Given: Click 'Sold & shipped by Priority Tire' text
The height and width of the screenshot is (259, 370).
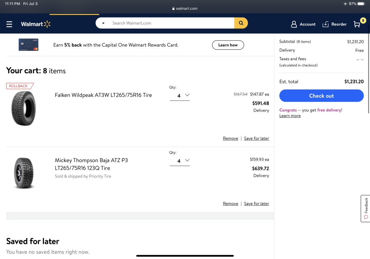Looking at the screenshot, I should pos(83,176).
